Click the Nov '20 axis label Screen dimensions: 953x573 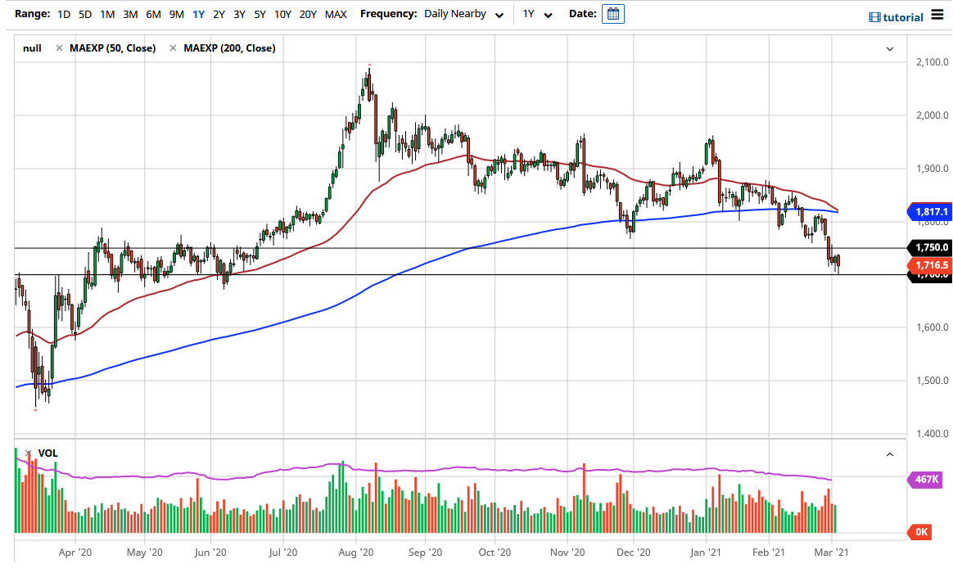coord(567,553)
